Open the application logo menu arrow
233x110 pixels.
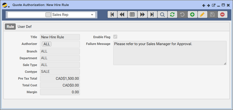pyautogui.click(x=9, y=7)
